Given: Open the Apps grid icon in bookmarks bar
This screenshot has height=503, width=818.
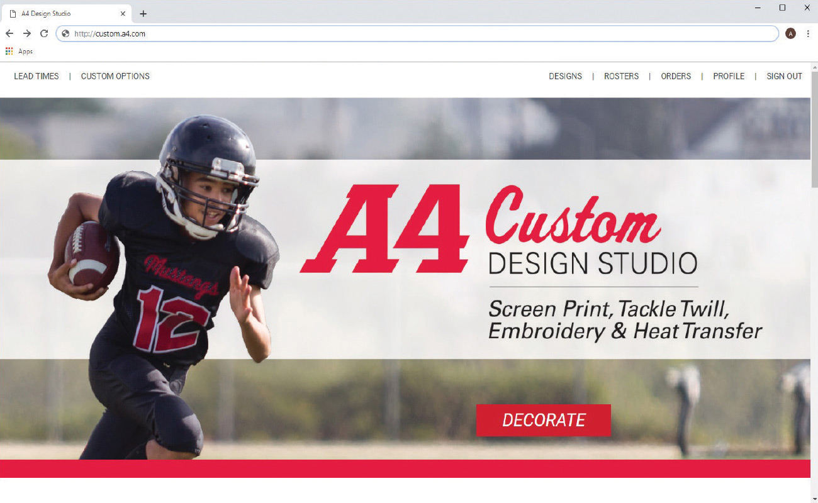Looking at the screenshot, I should [9, 52].
